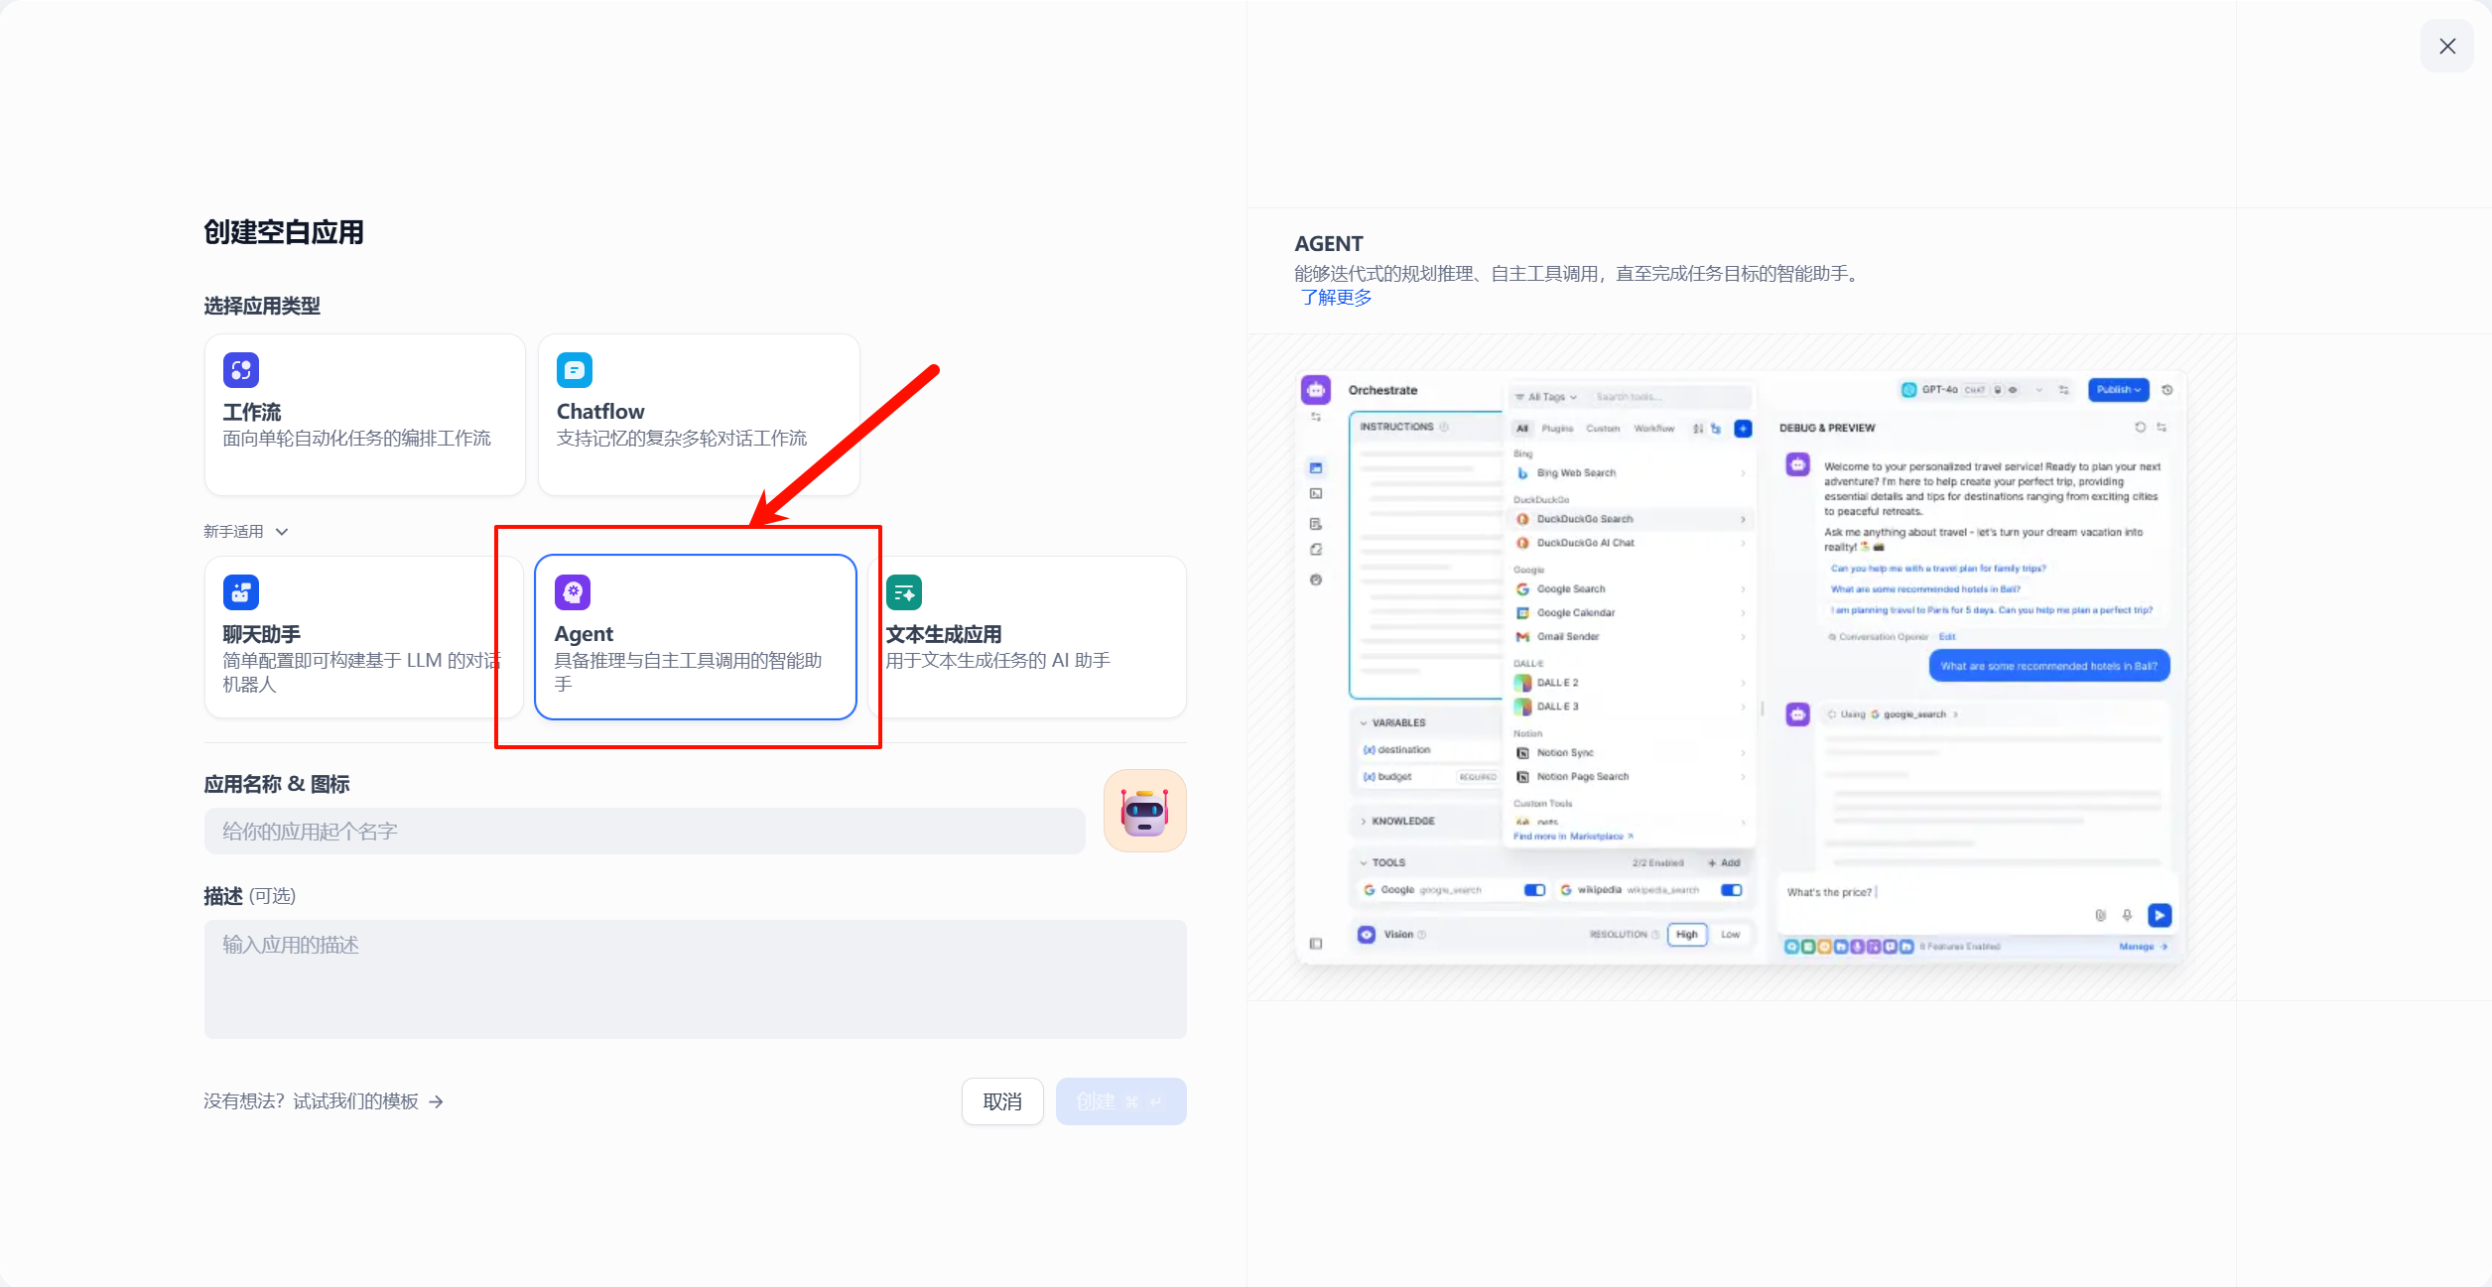The height and width of the screenshot is (1287, 2492).
Task: Open the robot emoji icon picker
Action: pos(1144,811)
